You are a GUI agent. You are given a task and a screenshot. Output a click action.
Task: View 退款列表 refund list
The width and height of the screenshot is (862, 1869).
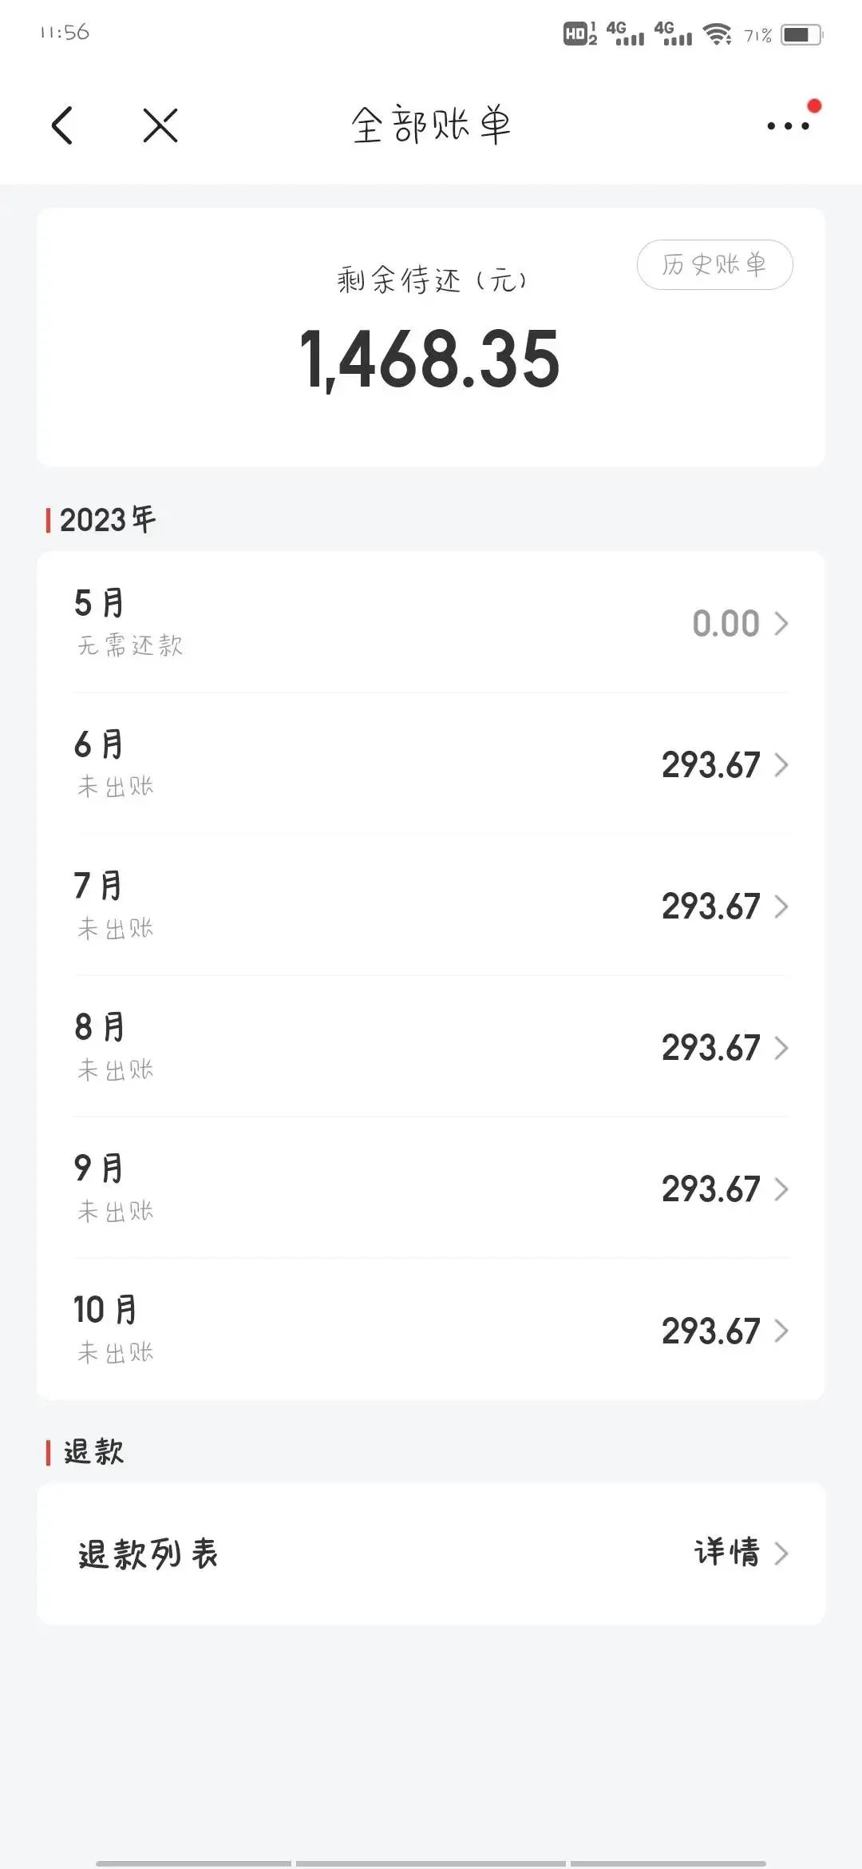tap(148, 1554)
